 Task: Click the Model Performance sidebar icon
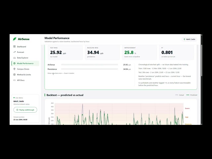pyautogui.click(x=15, y=63)
